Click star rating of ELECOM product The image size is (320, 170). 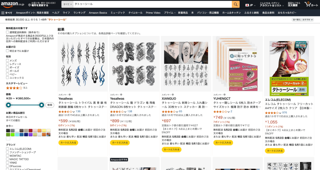tap(272, 113)
